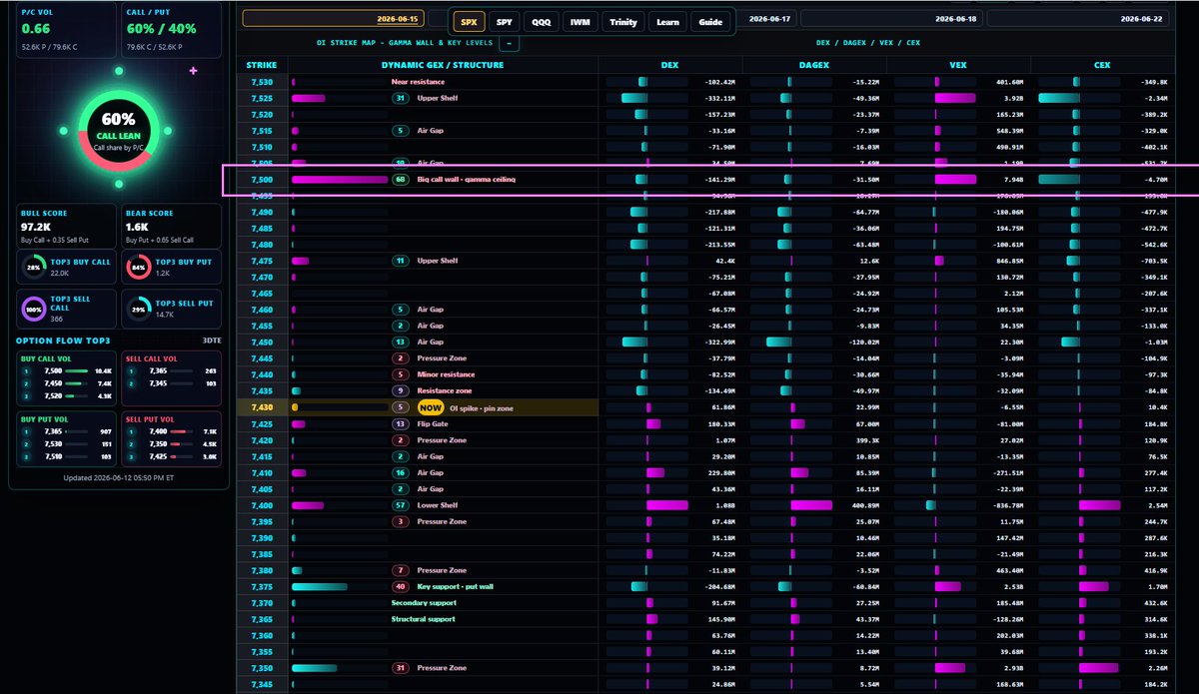Click the 'Flip Gate' structure label
The width and height of the screenshot is (1199, 694).
click(433, 423)
